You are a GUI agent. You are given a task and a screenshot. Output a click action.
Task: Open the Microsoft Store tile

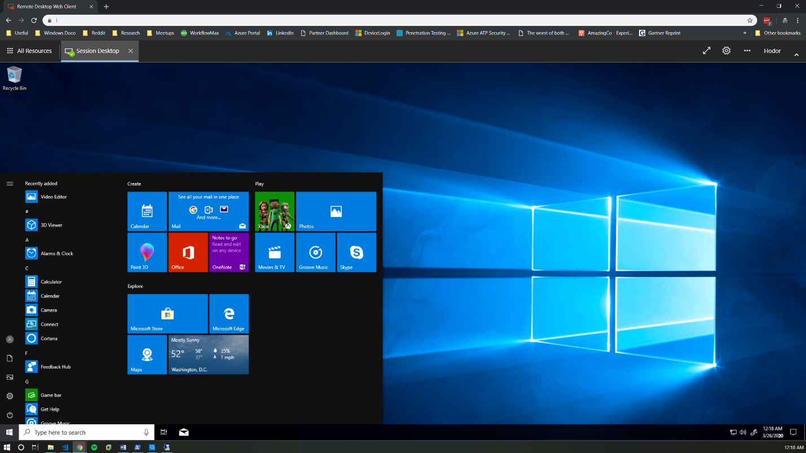pos(168,314)
